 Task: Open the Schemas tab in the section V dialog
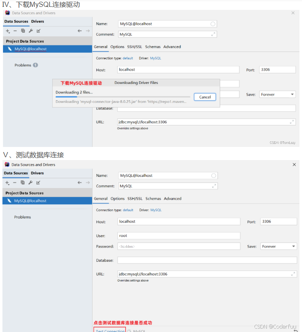point(153,199)
